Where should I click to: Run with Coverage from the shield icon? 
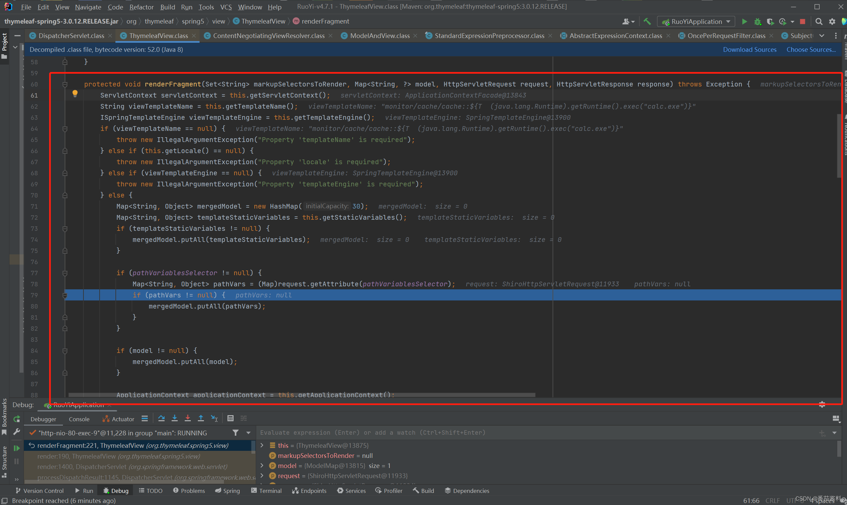click(x=770, y=22)
